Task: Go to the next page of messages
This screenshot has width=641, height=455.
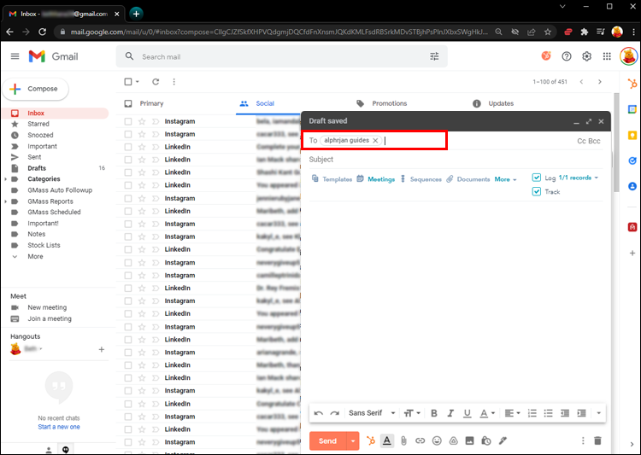Action: (599, 82)
